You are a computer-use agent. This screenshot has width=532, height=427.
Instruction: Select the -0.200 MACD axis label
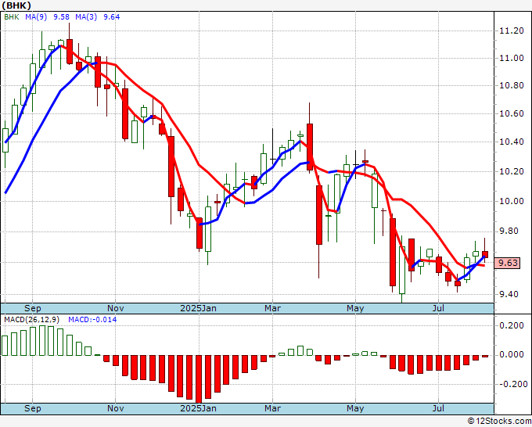[512, 384]
